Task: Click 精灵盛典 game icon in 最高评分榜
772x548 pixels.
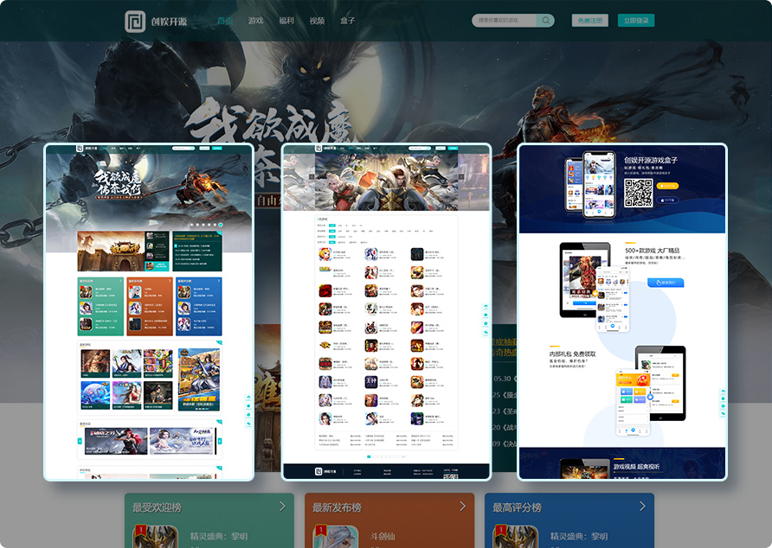Action: (x=516, y=537)
